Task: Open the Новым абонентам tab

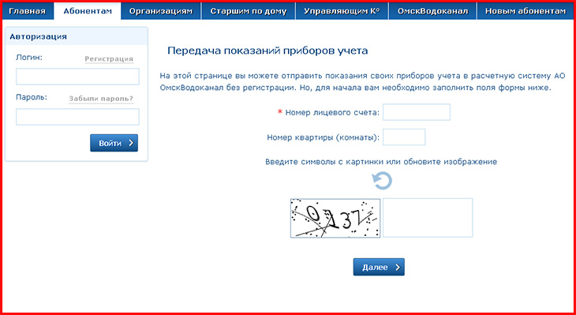Action: (526, 11)
